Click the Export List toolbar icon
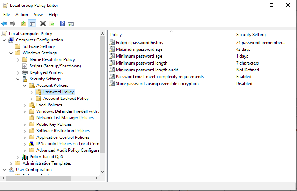This screenshot has height=191, width=297. [51, 24]
